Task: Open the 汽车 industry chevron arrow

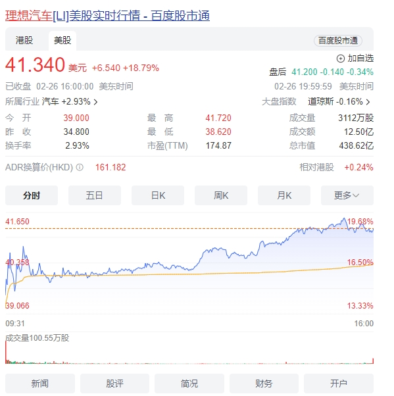Action: [x=96, y=102]
